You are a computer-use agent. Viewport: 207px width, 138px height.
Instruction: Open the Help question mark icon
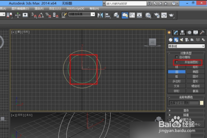click(x=174, y=3)
